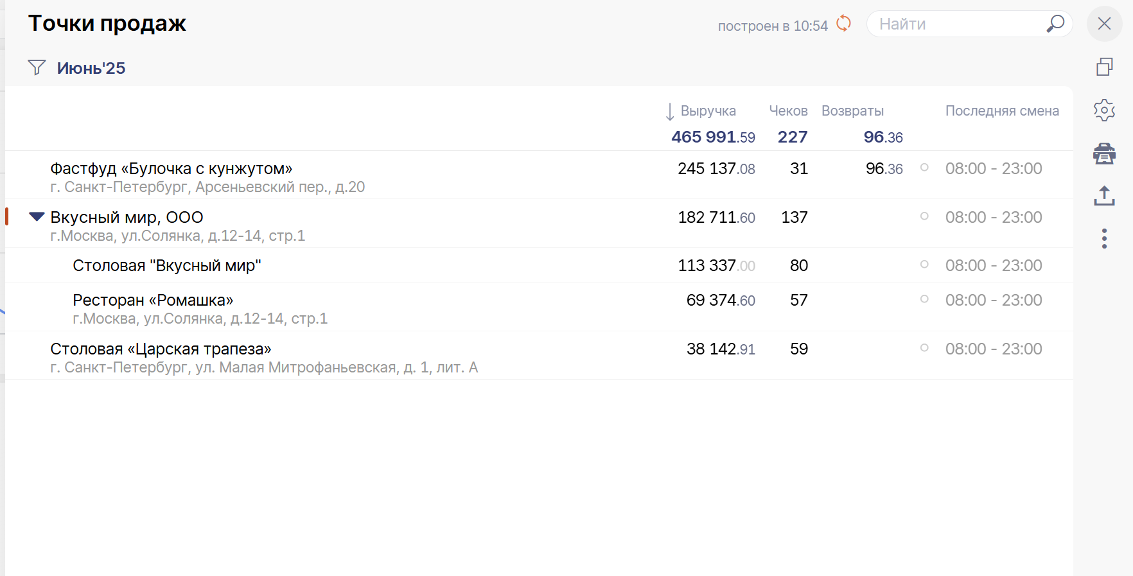
Task: Open the three-dot more options menu
Action: point(1104,238)
